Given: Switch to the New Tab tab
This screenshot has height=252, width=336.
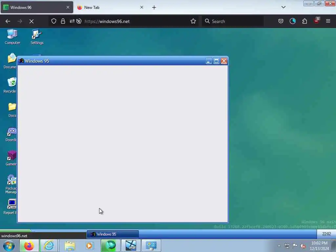Looking at the screenshot, I should click(x=111, y=8).
